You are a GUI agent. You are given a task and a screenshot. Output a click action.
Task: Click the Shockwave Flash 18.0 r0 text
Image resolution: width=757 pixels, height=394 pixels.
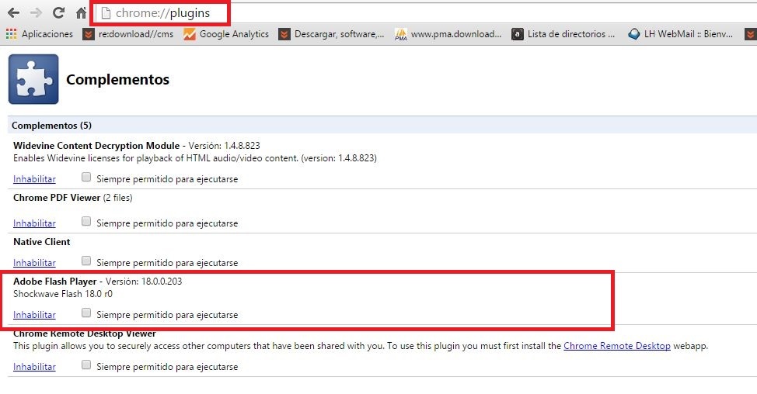tap(63, 294)
